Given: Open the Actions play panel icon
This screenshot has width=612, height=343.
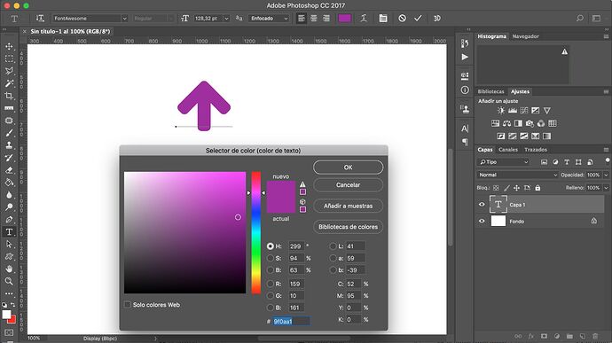Looking at the screenshot, I should (465, 57).
